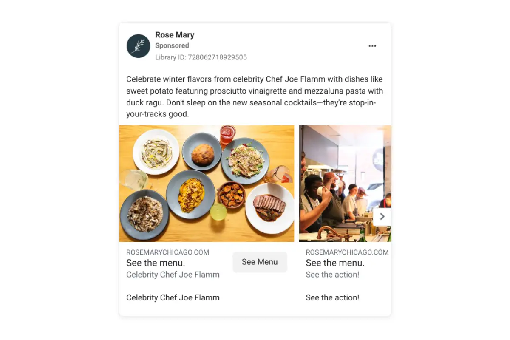Click black See the action! caption
The height and width of the screenshot is (340, 510).
point(332,297)
